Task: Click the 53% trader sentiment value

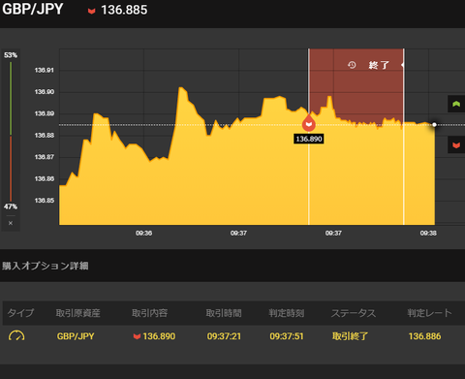Action: (x=11, y=55)
